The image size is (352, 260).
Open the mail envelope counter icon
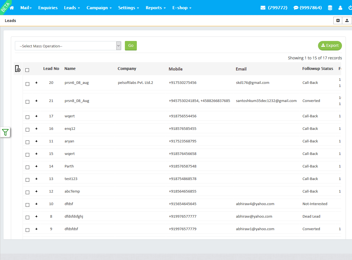pyautogui.click(x=263, y=8)
